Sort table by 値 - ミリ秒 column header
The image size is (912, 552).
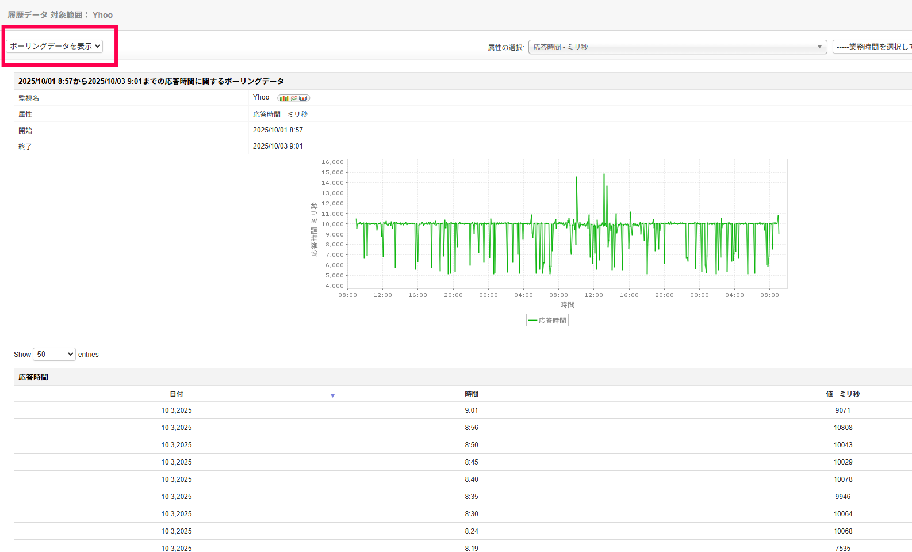[842, 394]
